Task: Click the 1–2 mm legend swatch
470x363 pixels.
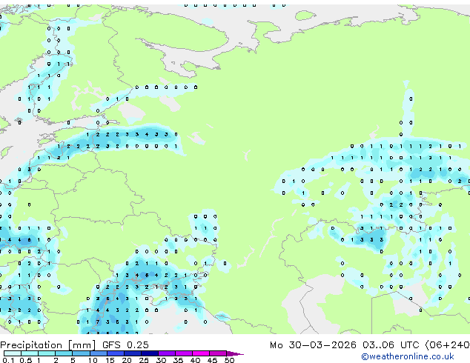Action: 47,353
